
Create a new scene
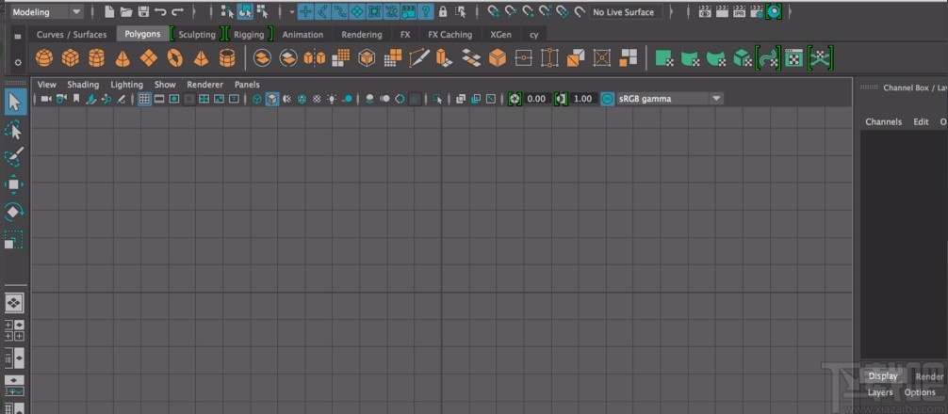109,11
